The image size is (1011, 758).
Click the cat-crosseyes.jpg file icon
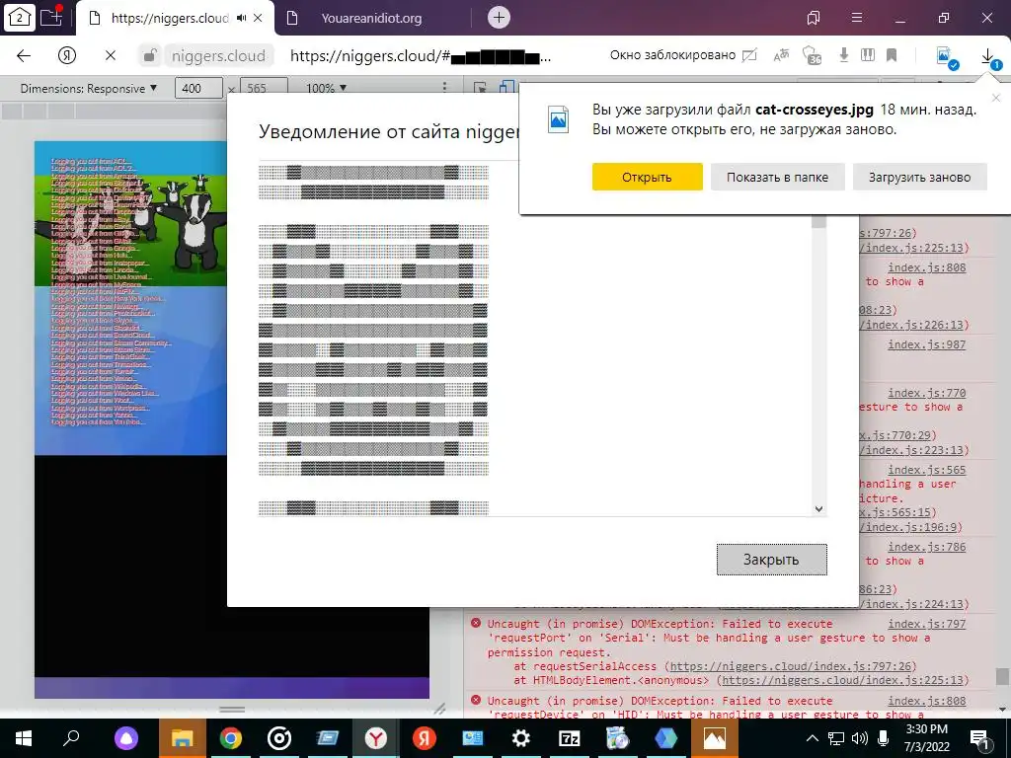tap(558, 119)
